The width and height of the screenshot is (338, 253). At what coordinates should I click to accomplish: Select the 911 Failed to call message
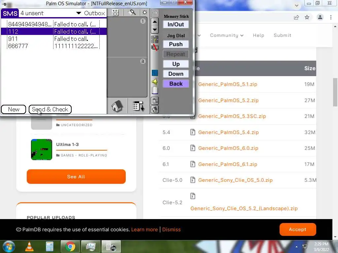pyautogui.click(x=54, y=39)
